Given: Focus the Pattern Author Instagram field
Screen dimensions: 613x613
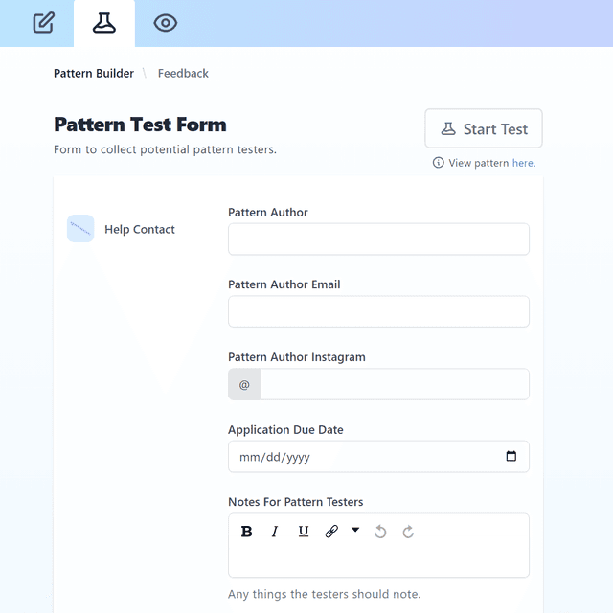Looking at the screenshot, I should coord(394,384).
